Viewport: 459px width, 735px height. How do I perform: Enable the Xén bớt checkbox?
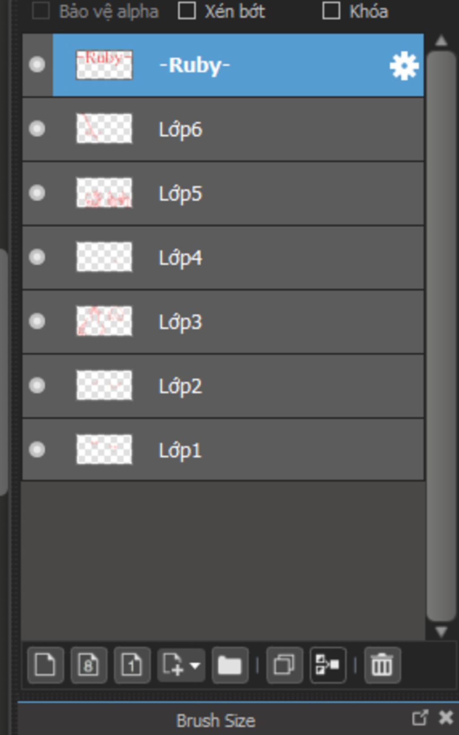[x=187, y=11]
